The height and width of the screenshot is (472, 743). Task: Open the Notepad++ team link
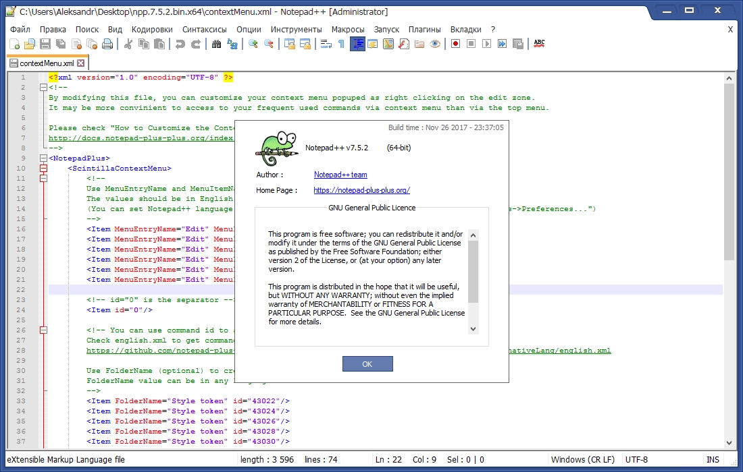pyautogui.click(x=340, y=175)
